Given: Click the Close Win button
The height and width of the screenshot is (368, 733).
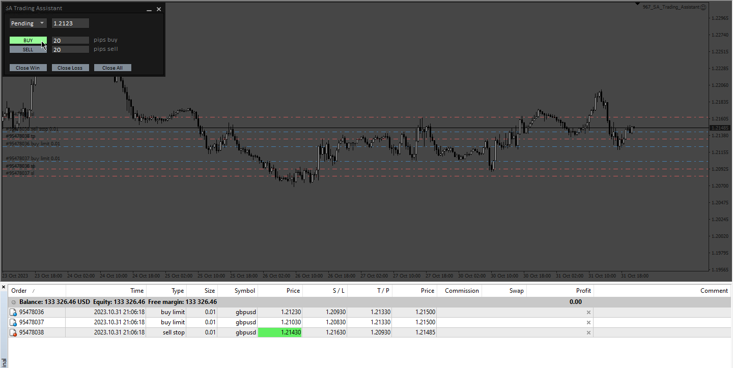Looking at the screenshot, I should tap(28, 68).
